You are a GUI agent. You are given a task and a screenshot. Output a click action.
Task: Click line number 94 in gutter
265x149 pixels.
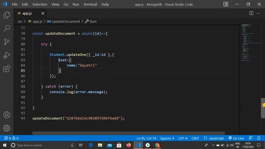[23, 118]
